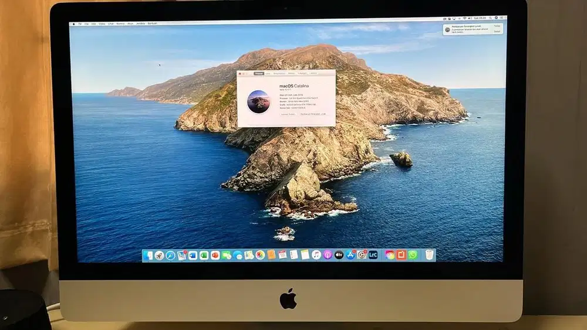
Task: Open Photos colorful flower icon in Dock
Action: click(260, 255)
